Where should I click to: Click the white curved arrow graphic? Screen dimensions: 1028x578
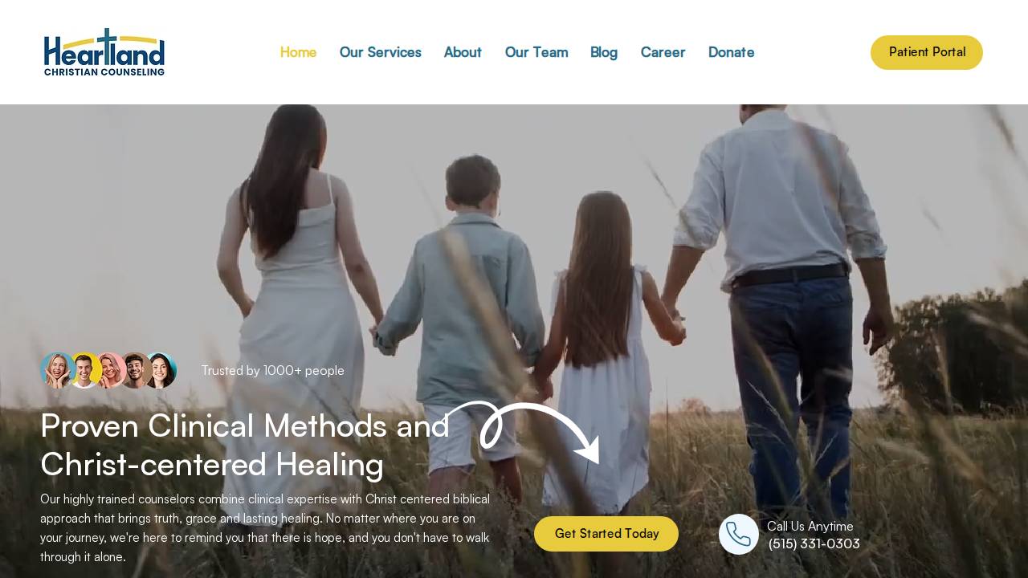pyautogui.click(x=522, y=431)
